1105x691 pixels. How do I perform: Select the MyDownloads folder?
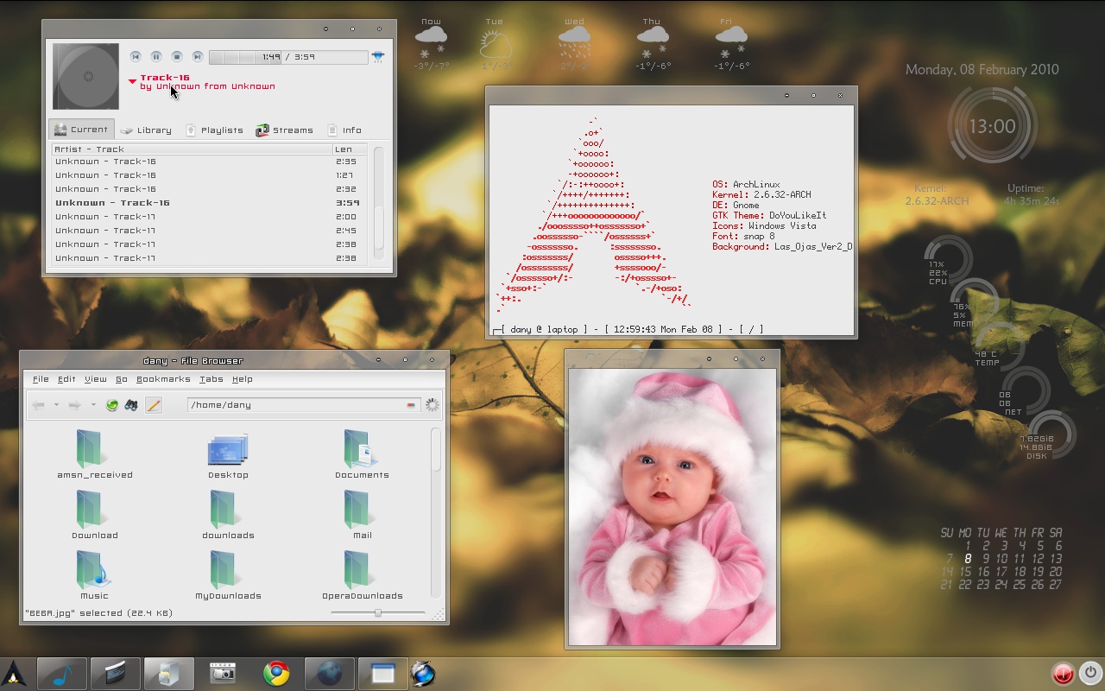point(228,575)
